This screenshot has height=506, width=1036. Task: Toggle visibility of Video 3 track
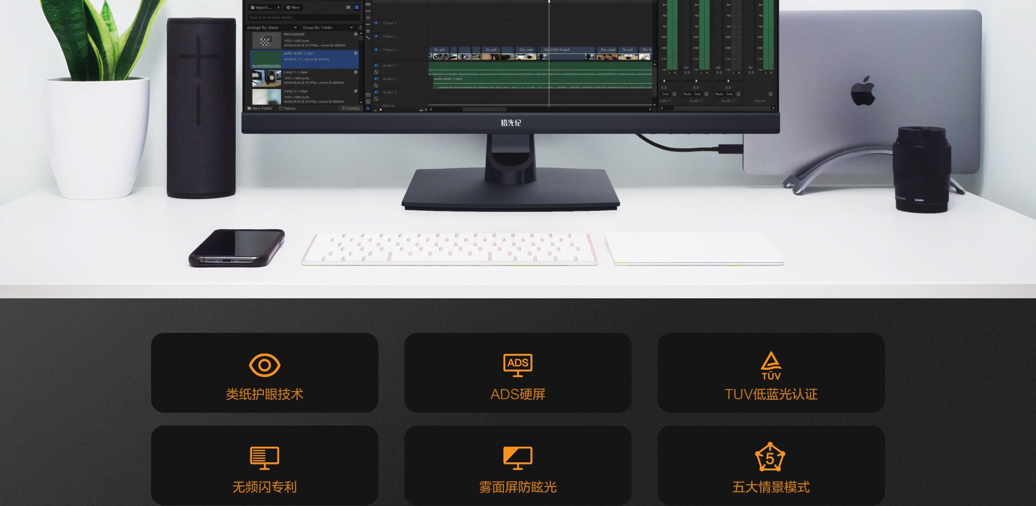click(376, 23)
